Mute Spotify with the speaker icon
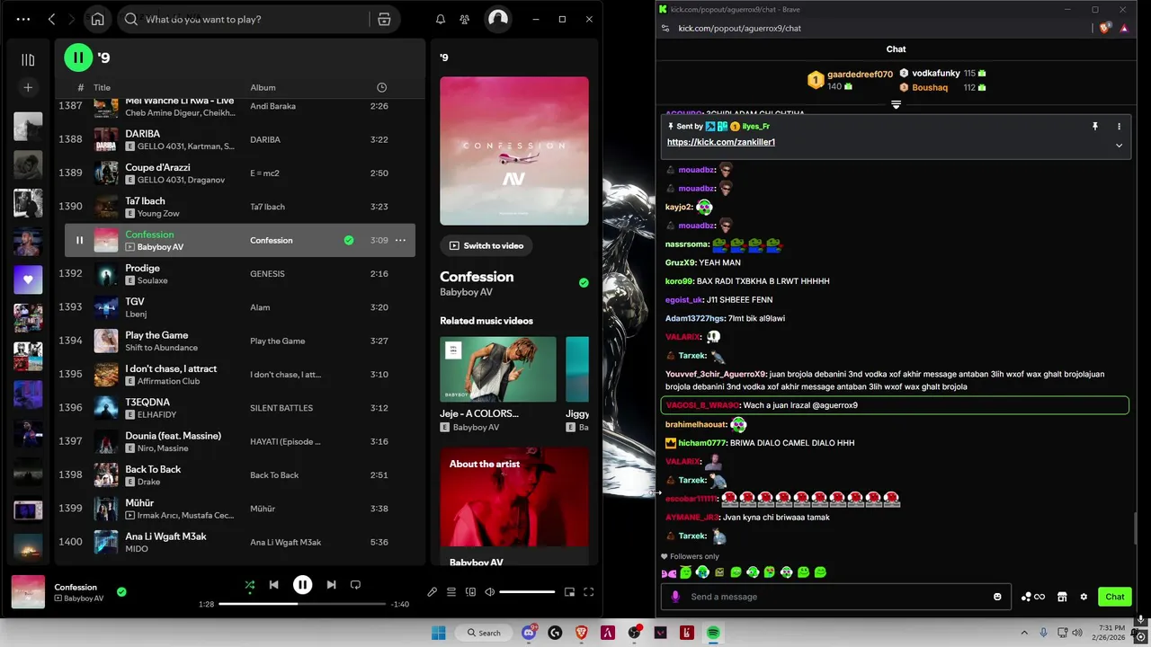Screen dimensions: 1151x647 (489, 592)
